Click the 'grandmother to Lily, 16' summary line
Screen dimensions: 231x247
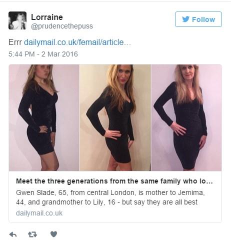click(78, 202)
